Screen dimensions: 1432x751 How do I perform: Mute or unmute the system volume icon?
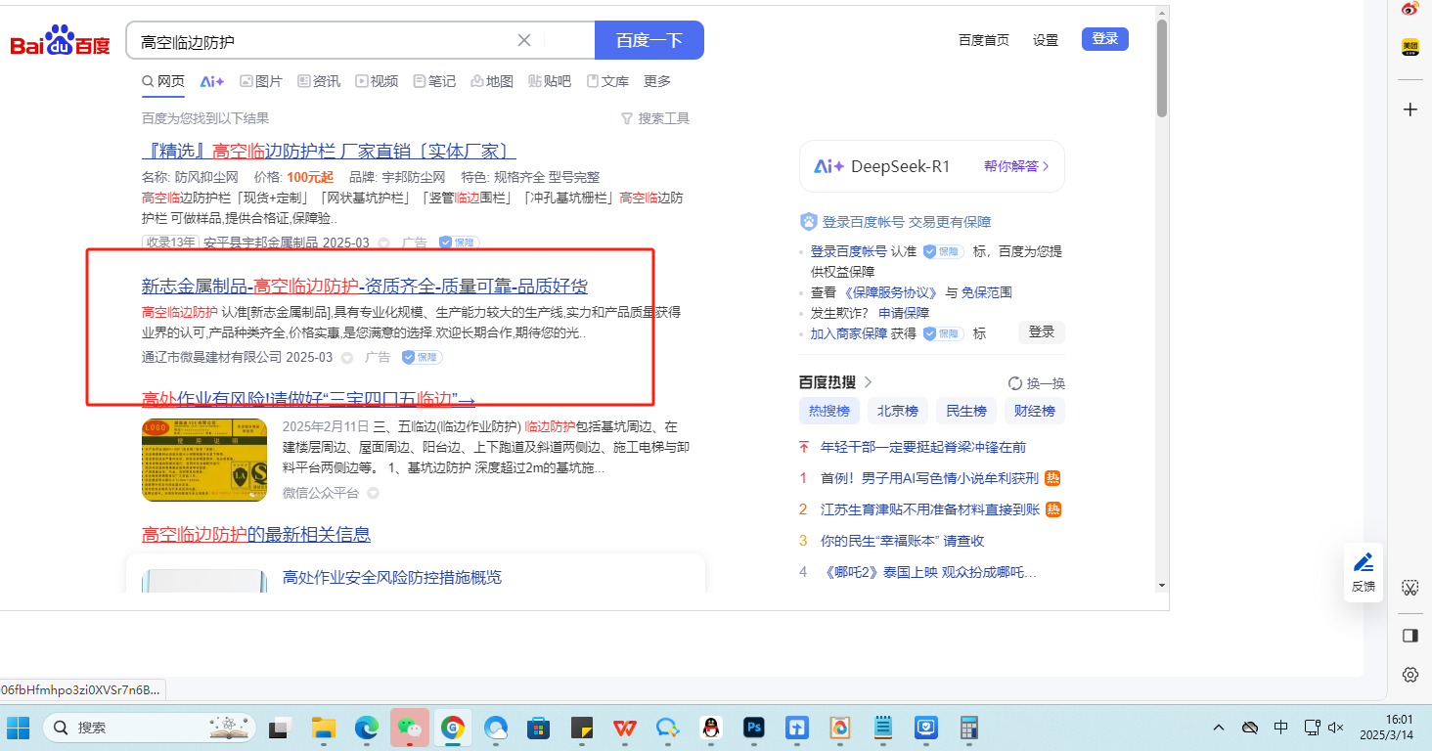pos(1336,728)
